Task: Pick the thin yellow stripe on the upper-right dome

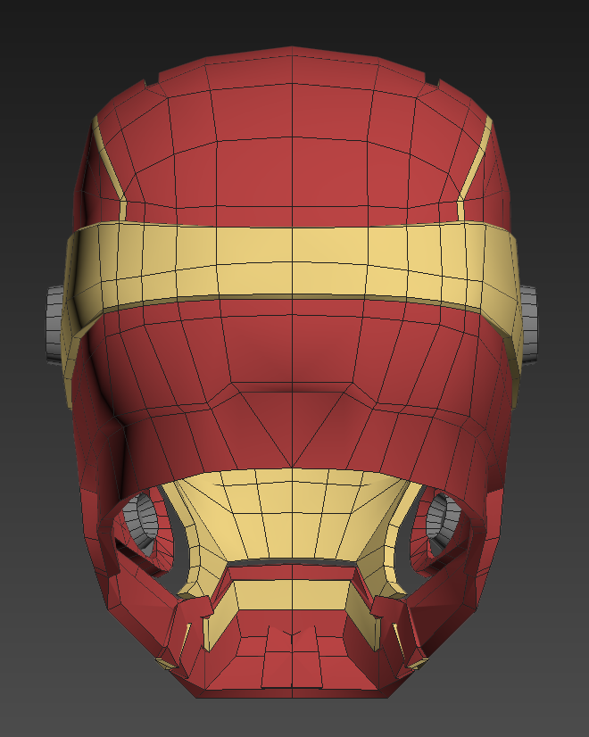Action: pyautogui.click(x=475, y=170)
